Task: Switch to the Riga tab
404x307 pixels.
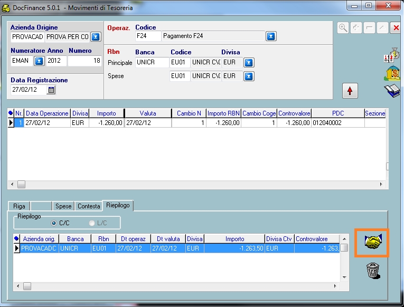Action: [19, 206]
